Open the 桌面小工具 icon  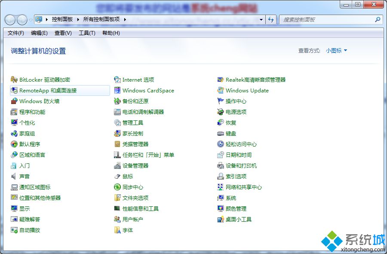[x=221, y=220]
